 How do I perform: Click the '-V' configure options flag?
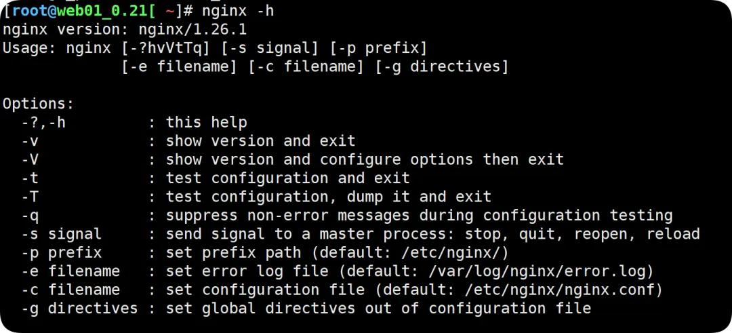(29, 160)
